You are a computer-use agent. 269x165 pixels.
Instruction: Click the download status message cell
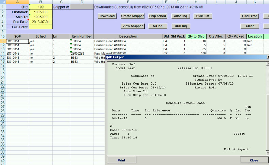pyautogui.click(x=148, y=7)
